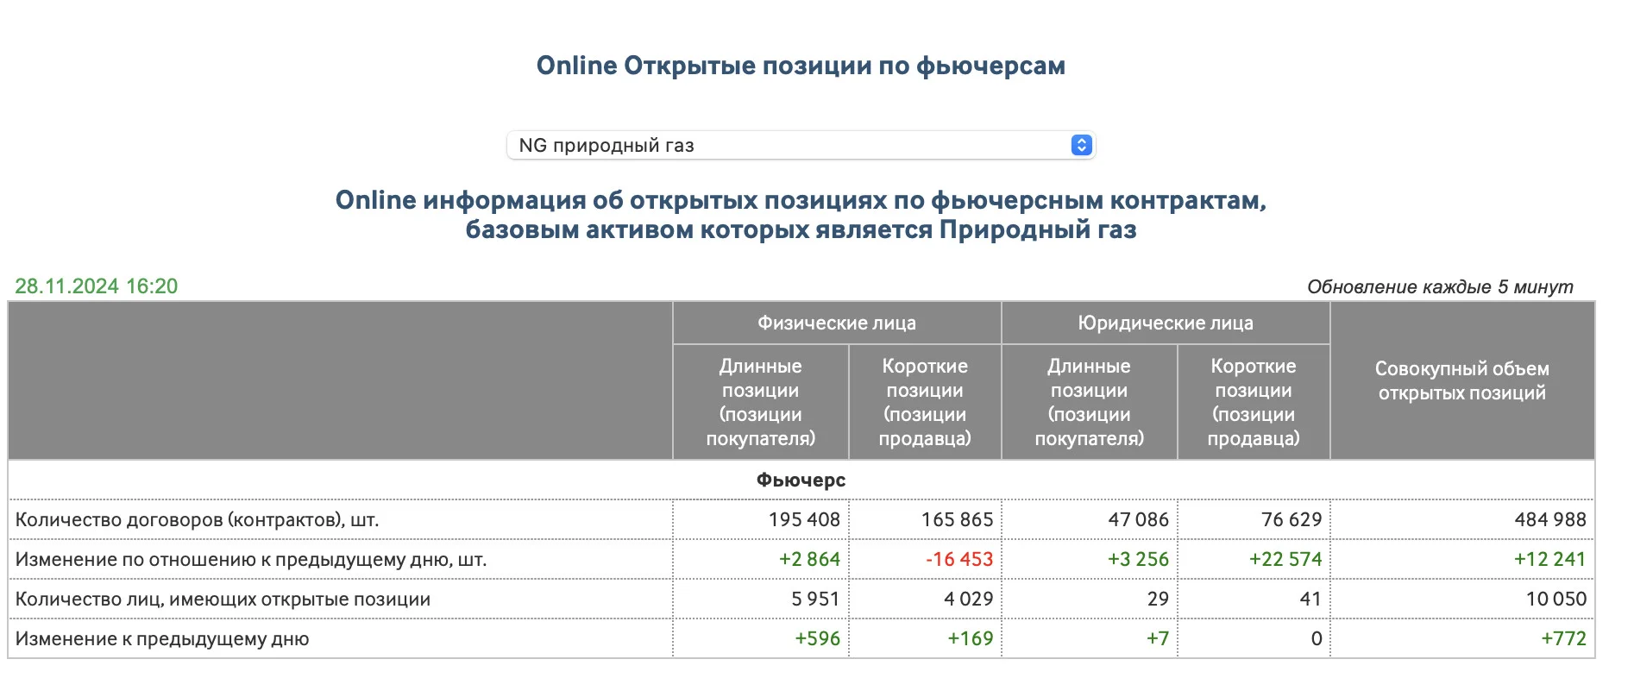Image resolution: width=1634 pixels, height=697 pixels.
Task: Click the dropdown's blue arrow stepper icon
Action: (x=1081, y=145)
